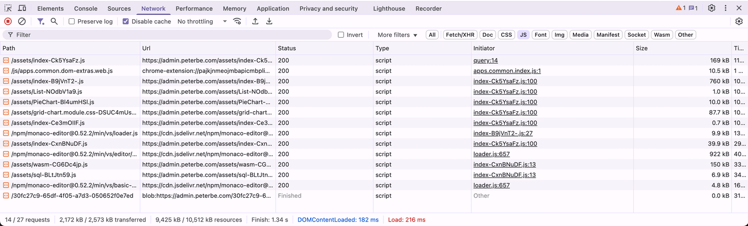Open the query:14 initiator link

coord(485,61)
